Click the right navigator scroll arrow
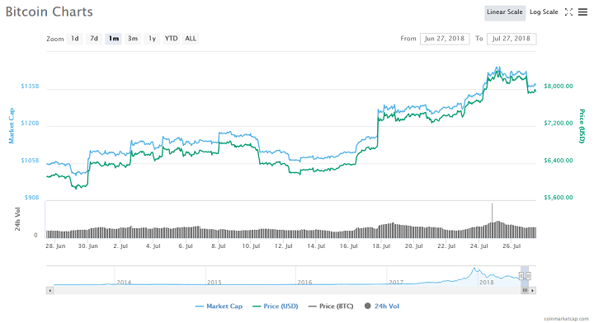594x323 pixels. tap(533, 291)
